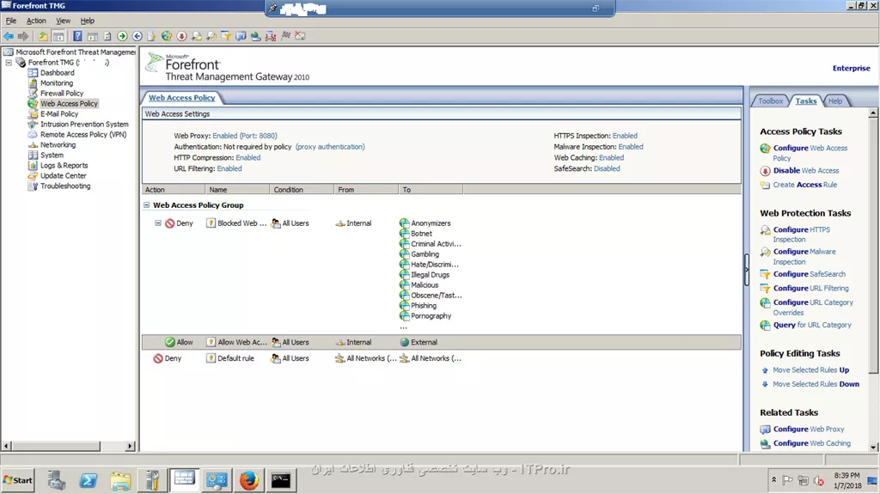Open the View menu

(x=63, y=21)
